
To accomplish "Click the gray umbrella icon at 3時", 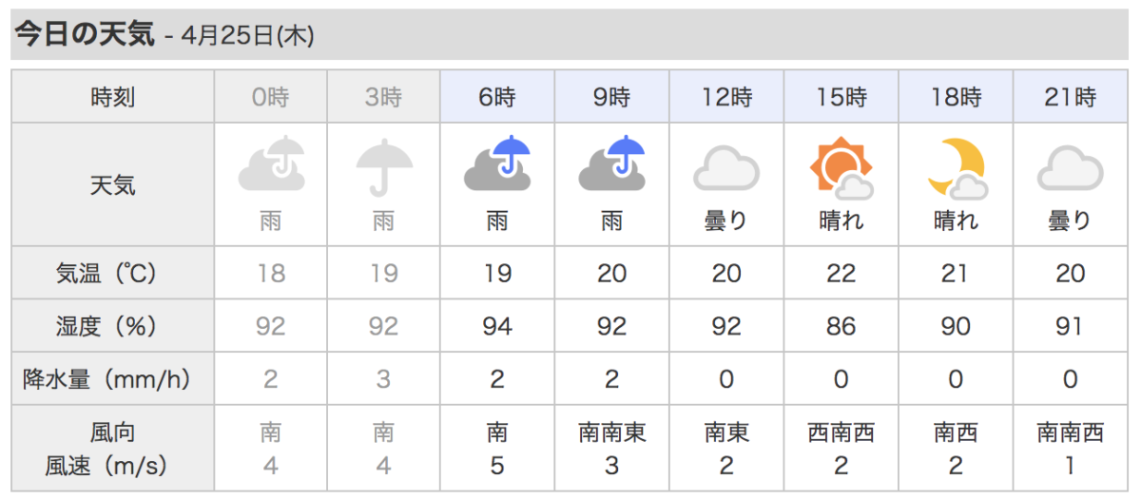I will 384,167.
